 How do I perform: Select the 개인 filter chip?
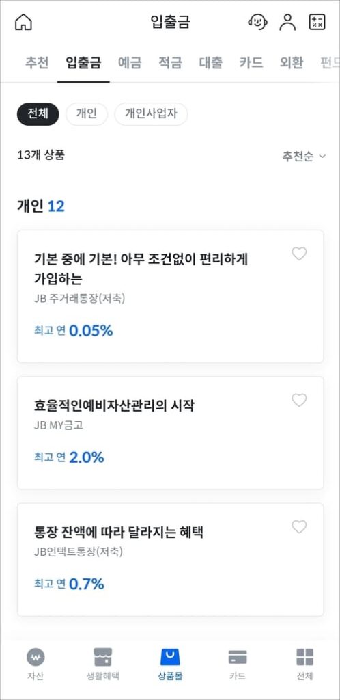[87, 114]
